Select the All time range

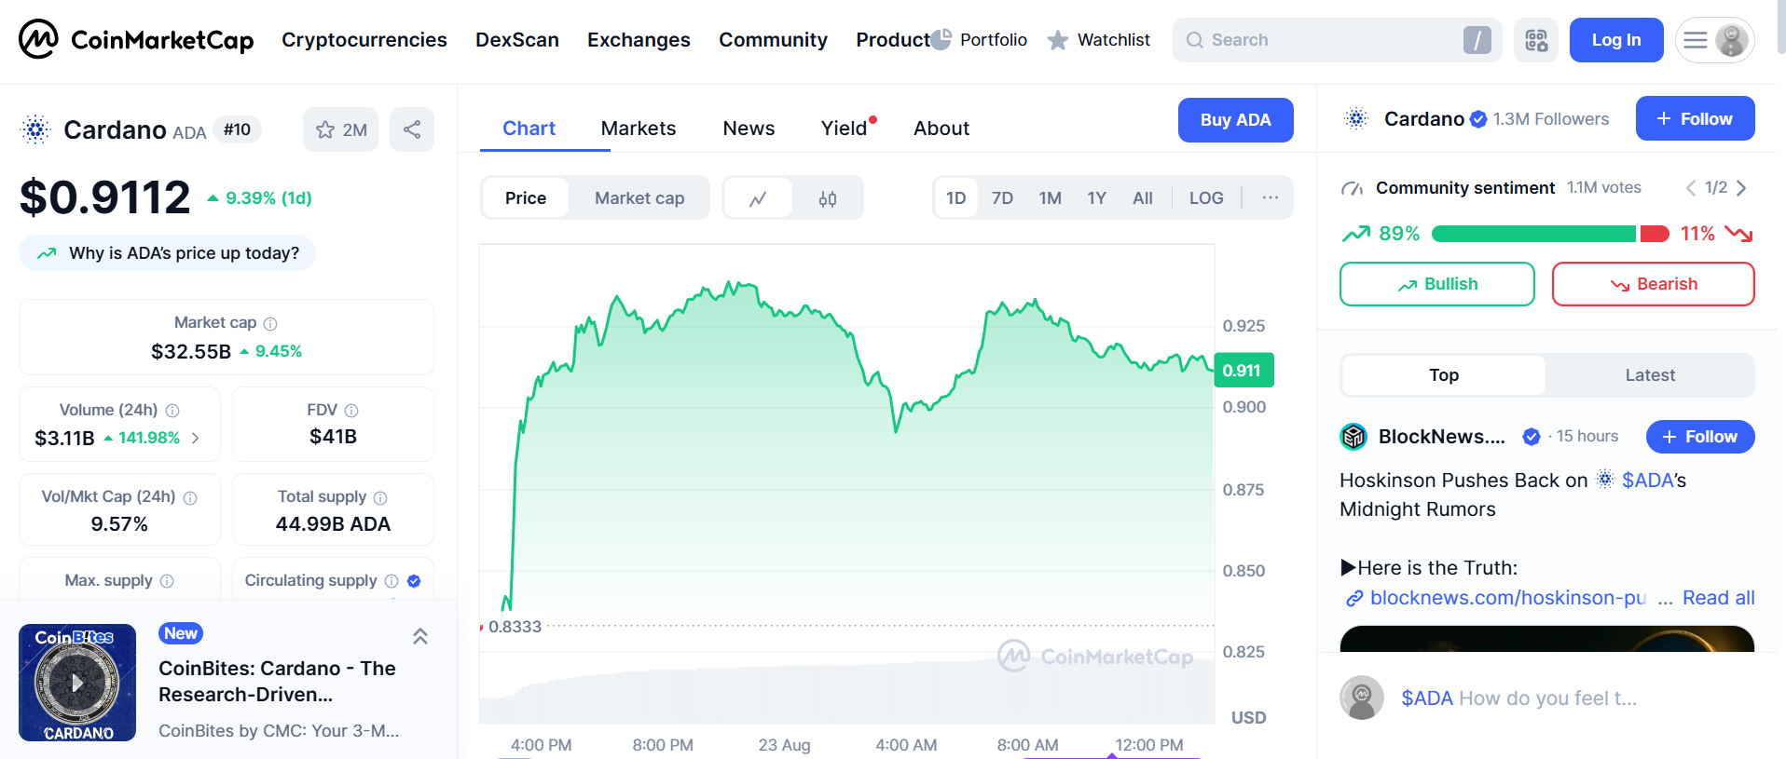1143,197
